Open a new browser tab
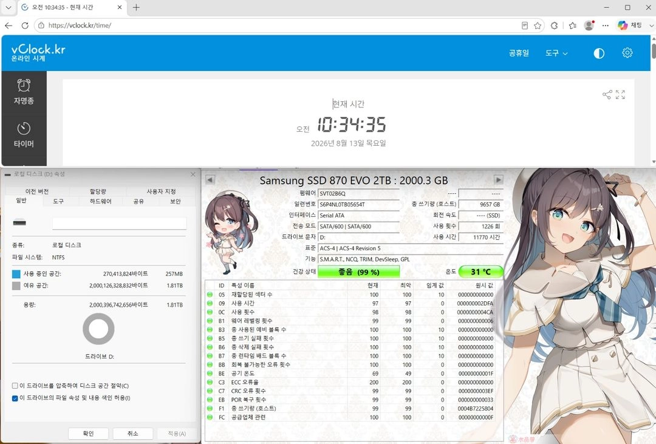 [136, 7]
